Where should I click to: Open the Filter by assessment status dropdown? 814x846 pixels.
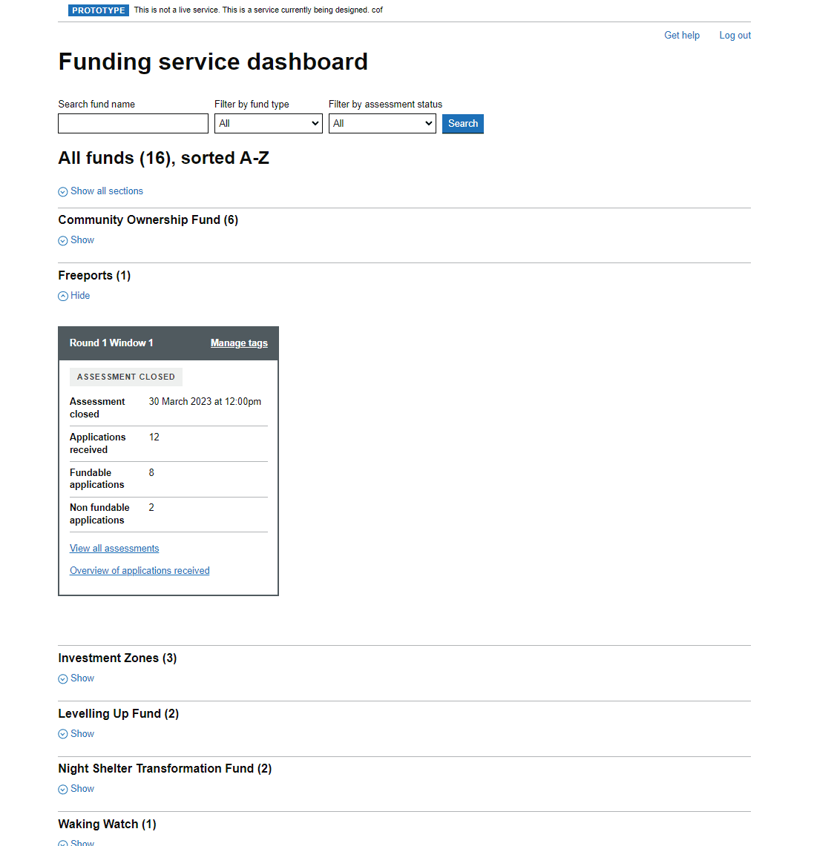point(381,124)
